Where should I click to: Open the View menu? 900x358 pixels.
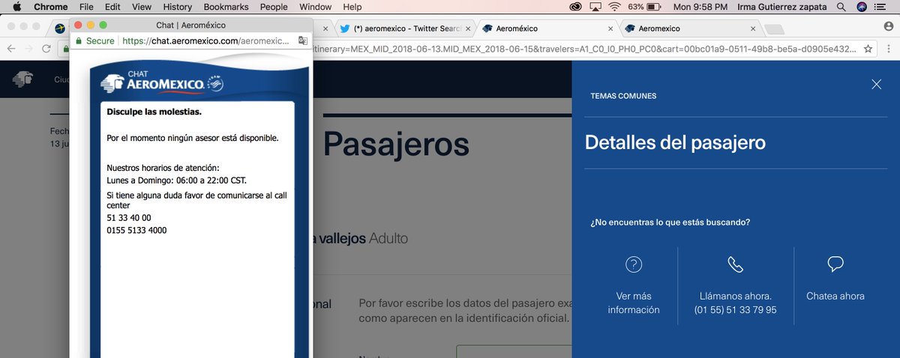[141, 7]
